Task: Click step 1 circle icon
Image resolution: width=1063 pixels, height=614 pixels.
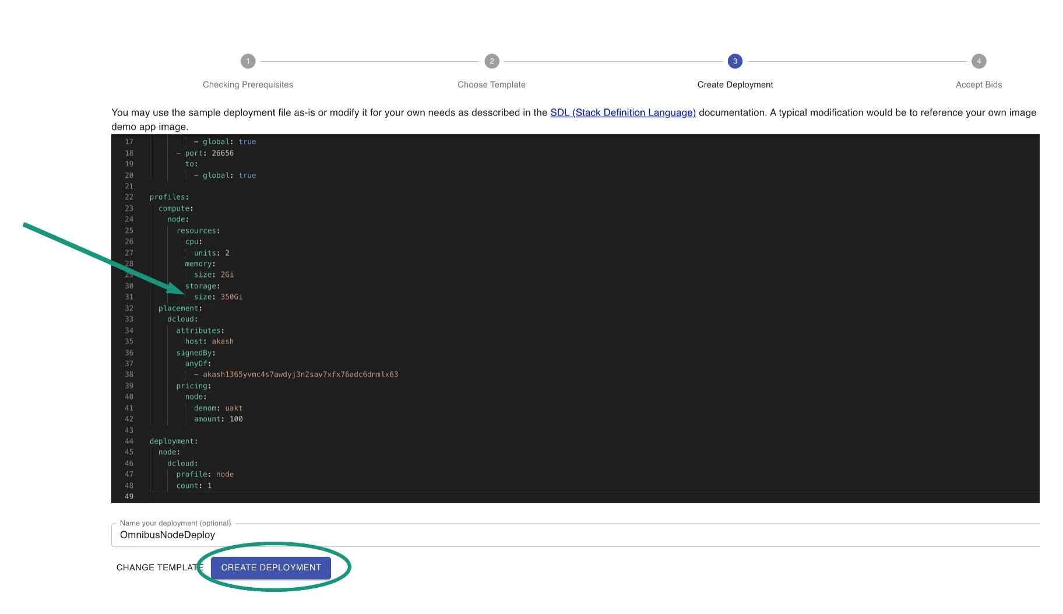Action: (248, 61)
